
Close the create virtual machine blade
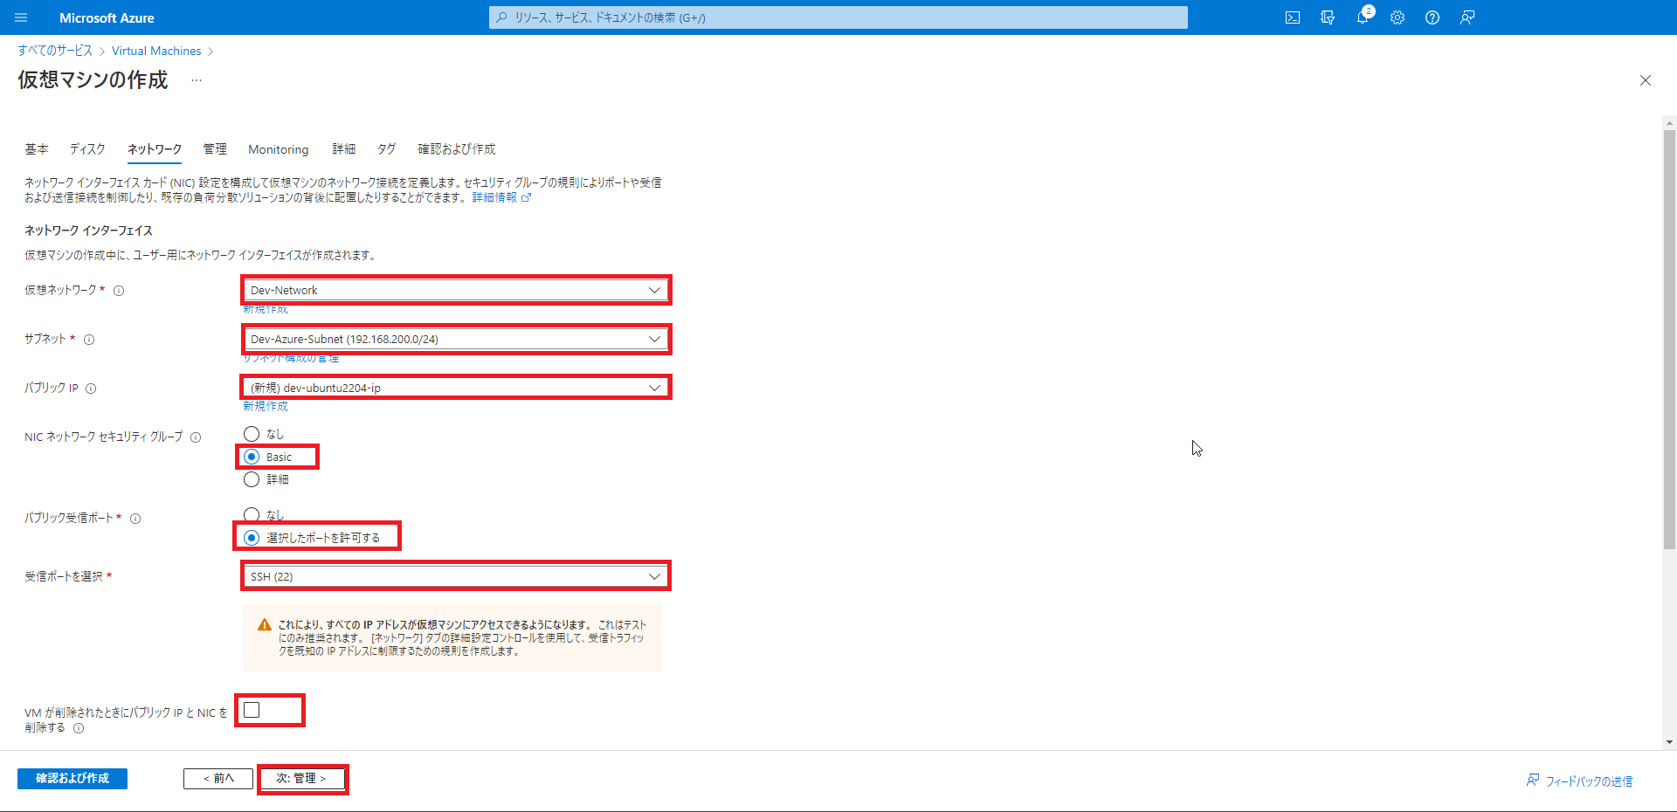pos(1646,80)
